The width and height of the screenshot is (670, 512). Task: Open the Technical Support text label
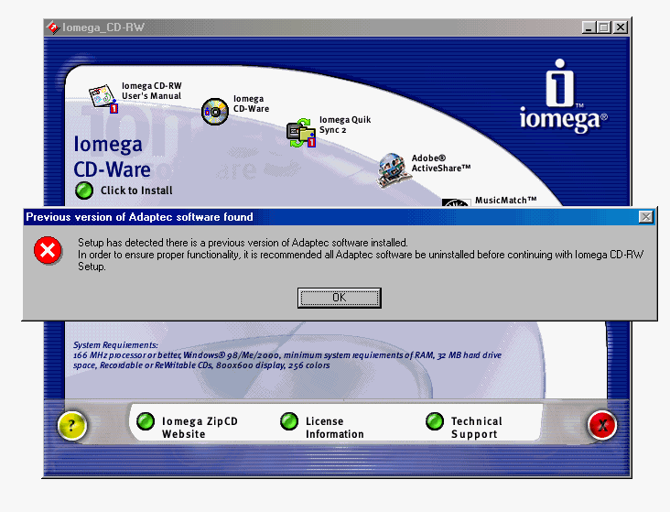(x=477, y=428)
